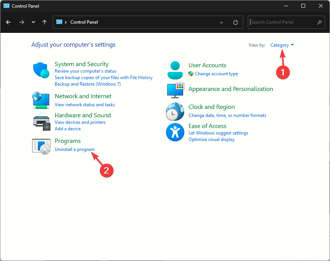Viewport: 330px width, 261px height.
Task: Go back with the back arrow
Action: click(8, 22)
